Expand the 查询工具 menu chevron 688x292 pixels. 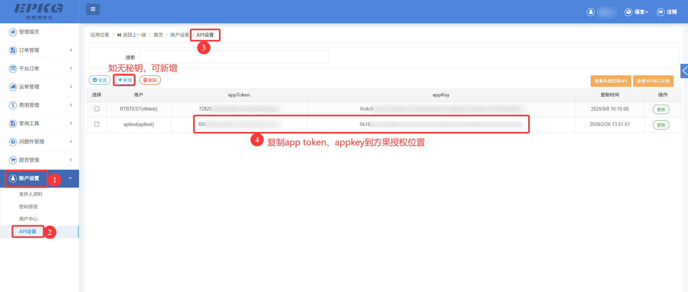point(71,123)
